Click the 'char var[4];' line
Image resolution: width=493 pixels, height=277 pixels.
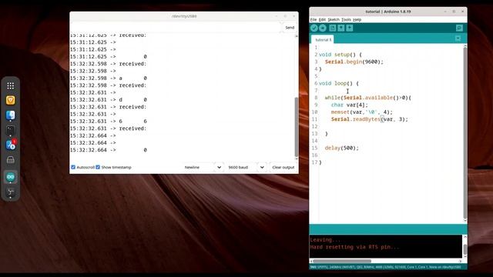click(349, 105)
